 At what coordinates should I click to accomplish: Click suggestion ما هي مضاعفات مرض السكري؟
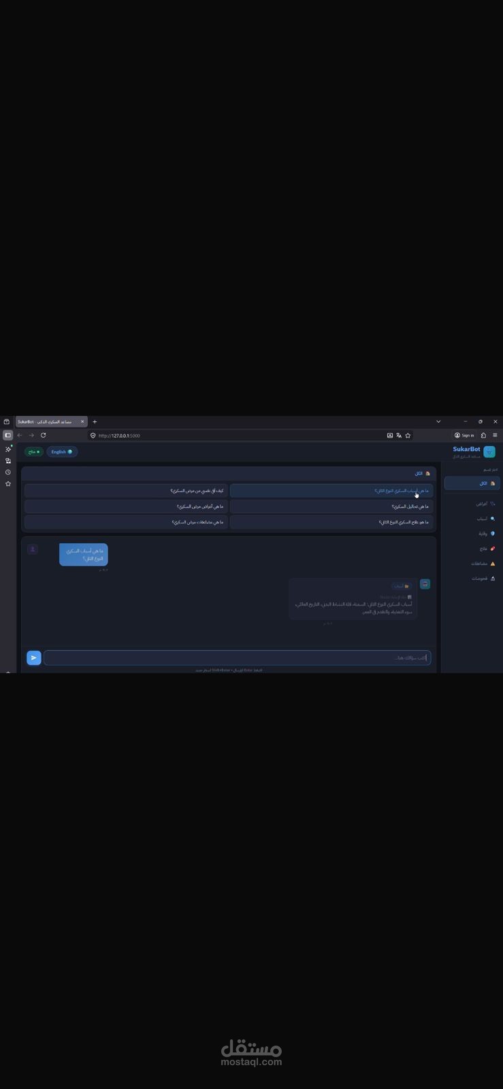pos(126,522)
